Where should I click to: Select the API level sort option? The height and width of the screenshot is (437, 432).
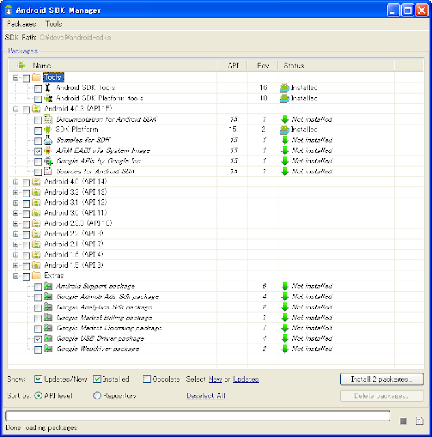pyautogui.click(x=38, y=395)
